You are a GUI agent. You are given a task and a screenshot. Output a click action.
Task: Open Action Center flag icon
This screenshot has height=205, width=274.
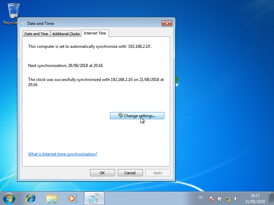point(211,199)
